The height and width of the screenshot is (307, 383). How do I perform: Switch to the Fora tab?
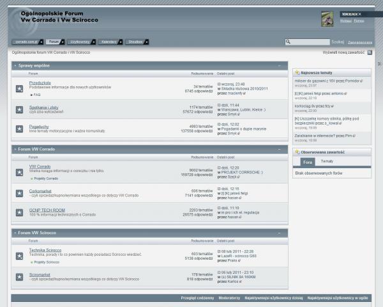point(308,162)
